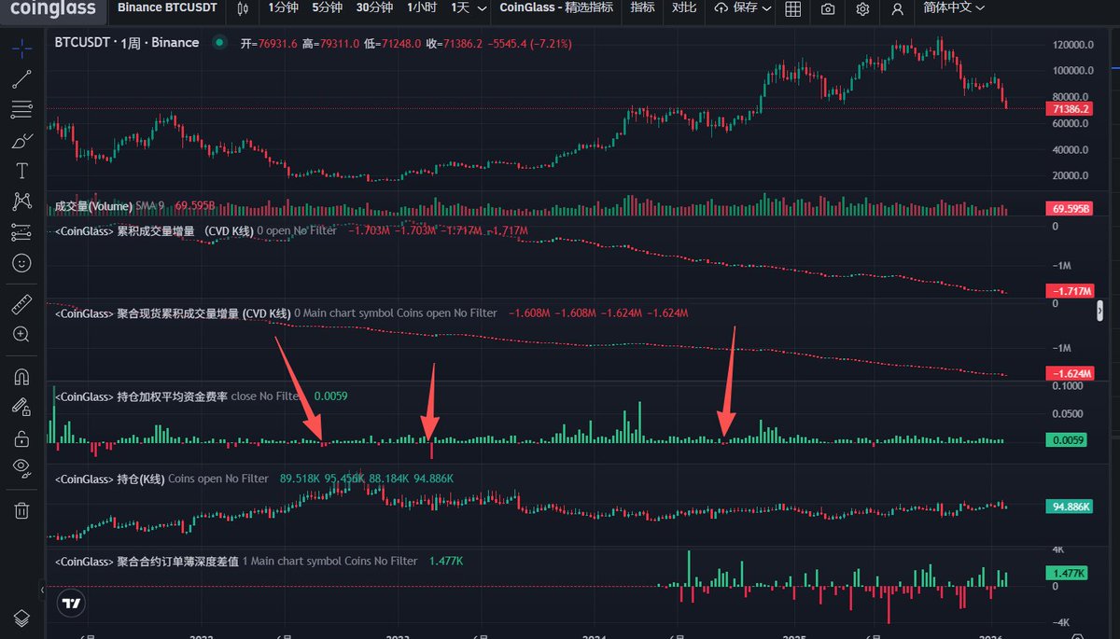
Task: Click the 对比 compare button
Action: 685,8
